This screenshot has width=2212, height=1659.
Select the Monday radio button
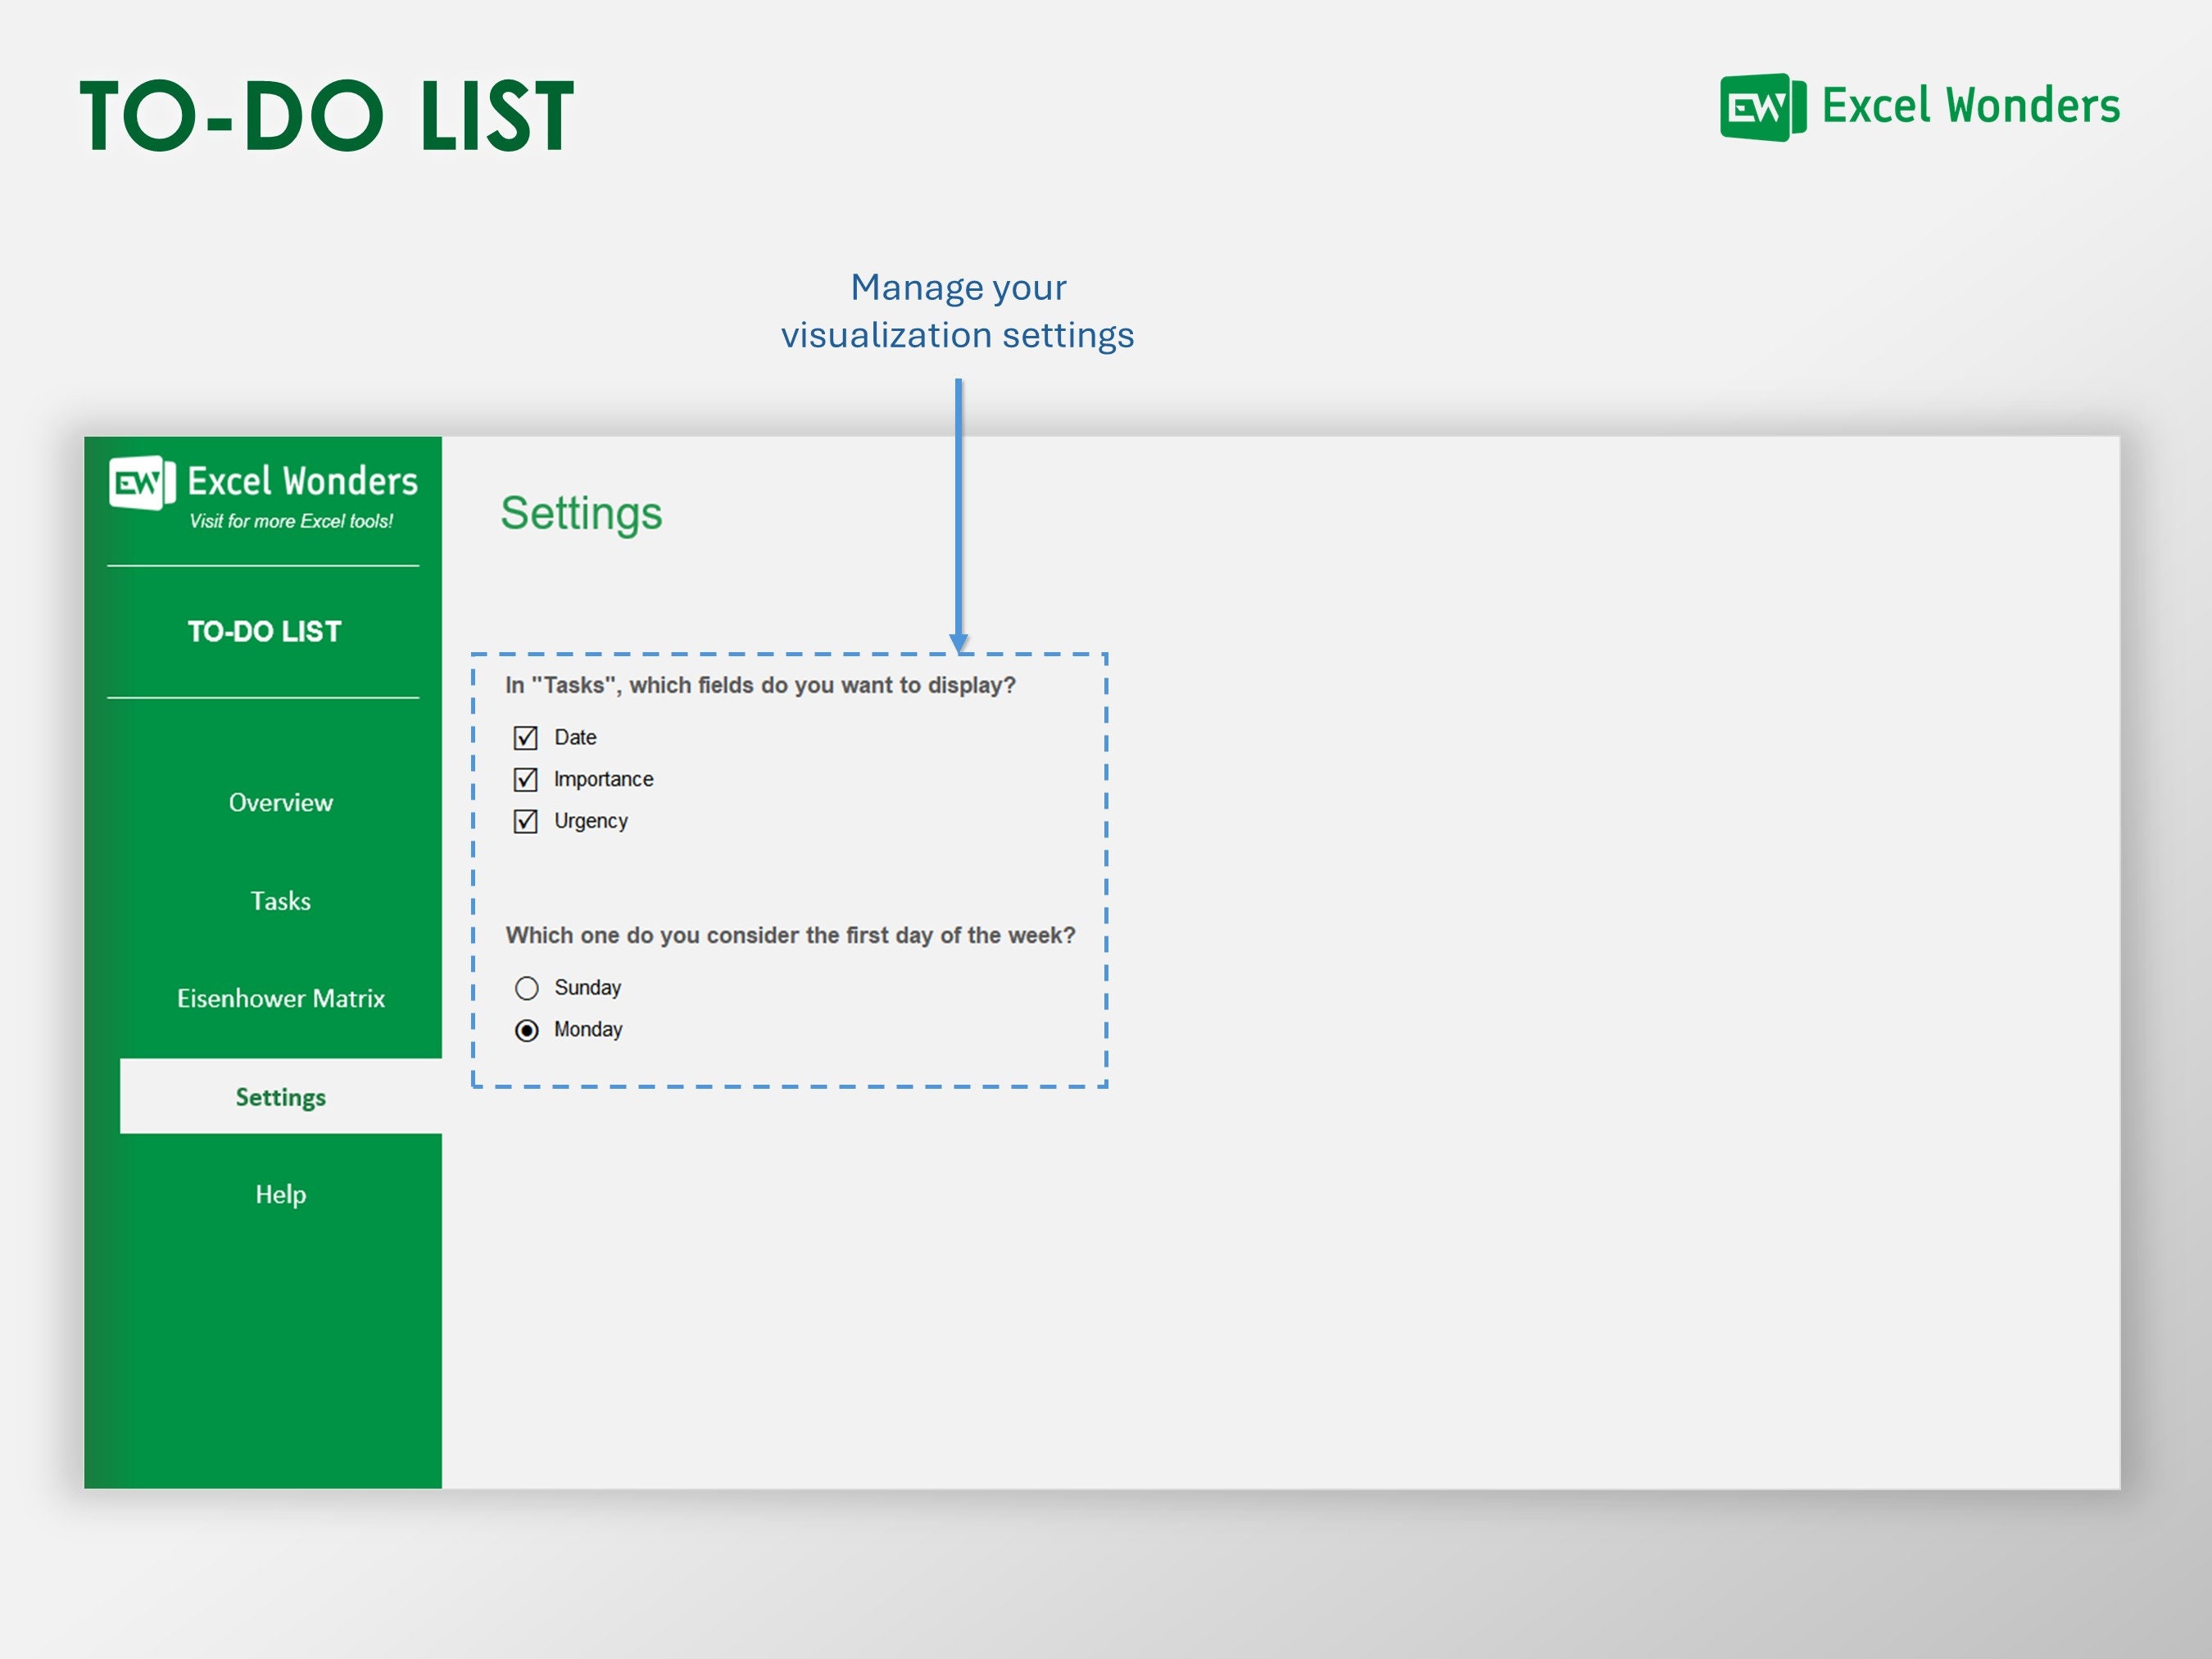[527, 1029]
